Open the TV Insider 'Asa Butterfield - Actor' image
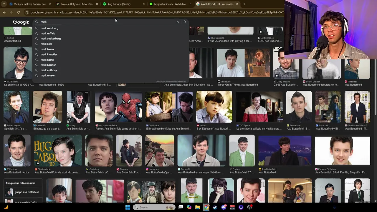377x212 pixels. [17, 151]
